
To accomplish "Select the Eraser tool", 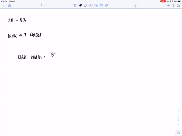I will (x=91, y=6).
